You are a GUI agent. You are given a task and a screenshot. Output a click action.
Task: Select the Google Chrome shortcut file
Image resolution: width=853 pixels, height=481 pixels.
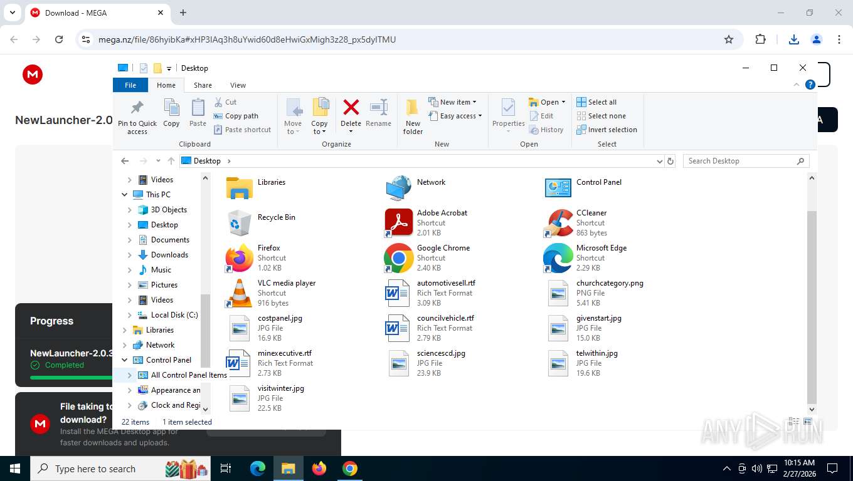(x=427, y=257)
